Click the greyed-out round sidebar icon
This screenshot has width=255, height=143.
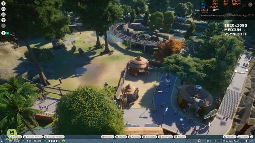(x=4, y=25)
